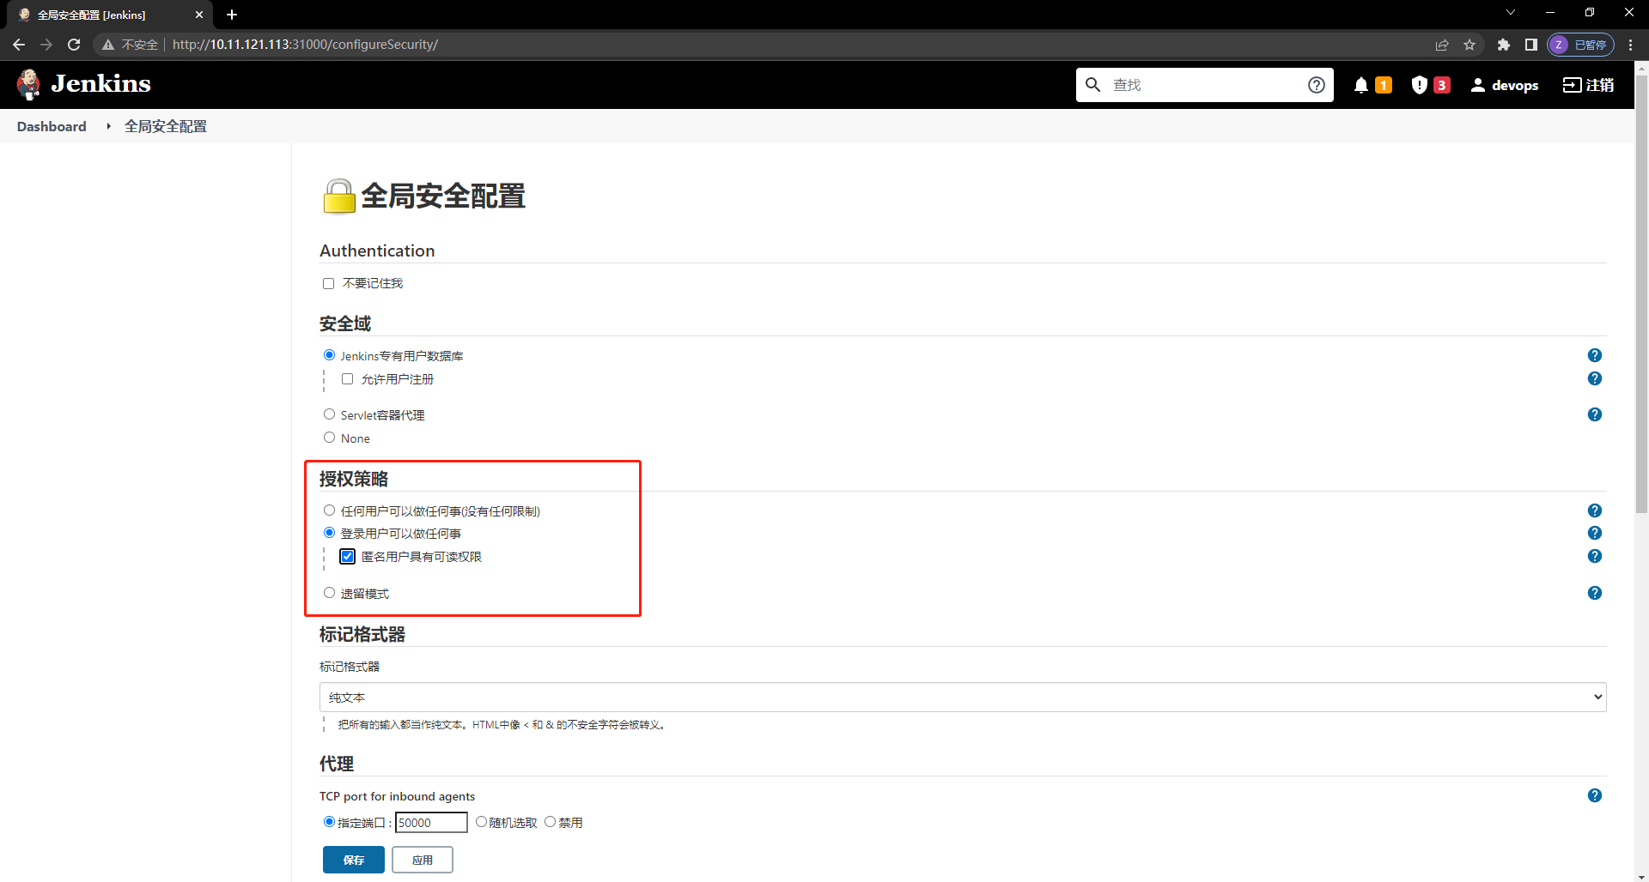Click the Jenkins logo in the header
Screen dimensions: 1649x882
click(x=83, y=84)
